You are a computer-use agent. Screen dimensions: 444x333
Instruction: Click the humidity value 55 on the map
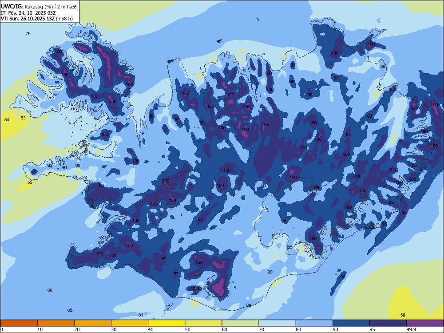pyautogui.click(x=30, y=182)
